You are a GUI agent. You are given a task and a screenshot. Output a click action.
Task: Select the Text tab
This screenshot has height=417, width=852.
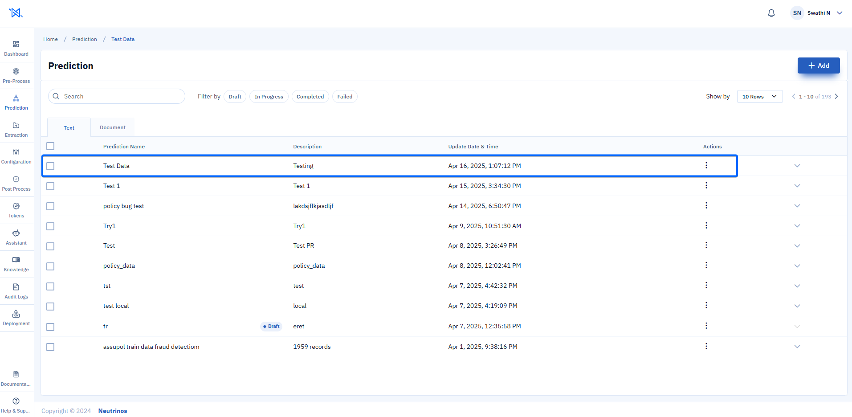point(69,128)
